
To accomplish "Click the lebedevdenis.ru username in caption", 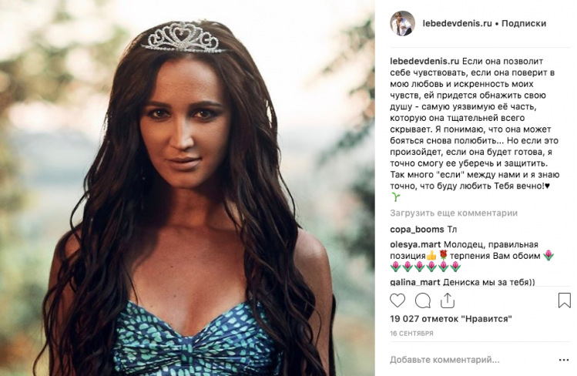I will (424, 60).
